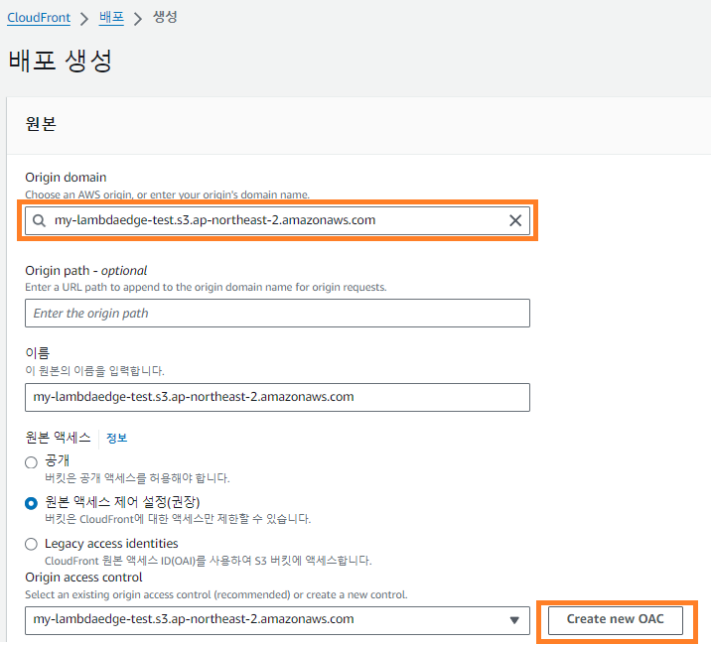Select the 공개 radio option

pyautogui.click(x=31, y=462)
